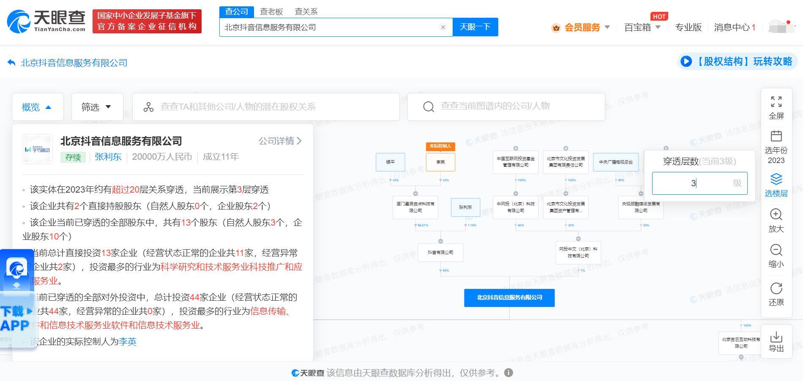Focus the in-graph company/person search field
This screenshot has height=381, width=803.
point(506,106)
